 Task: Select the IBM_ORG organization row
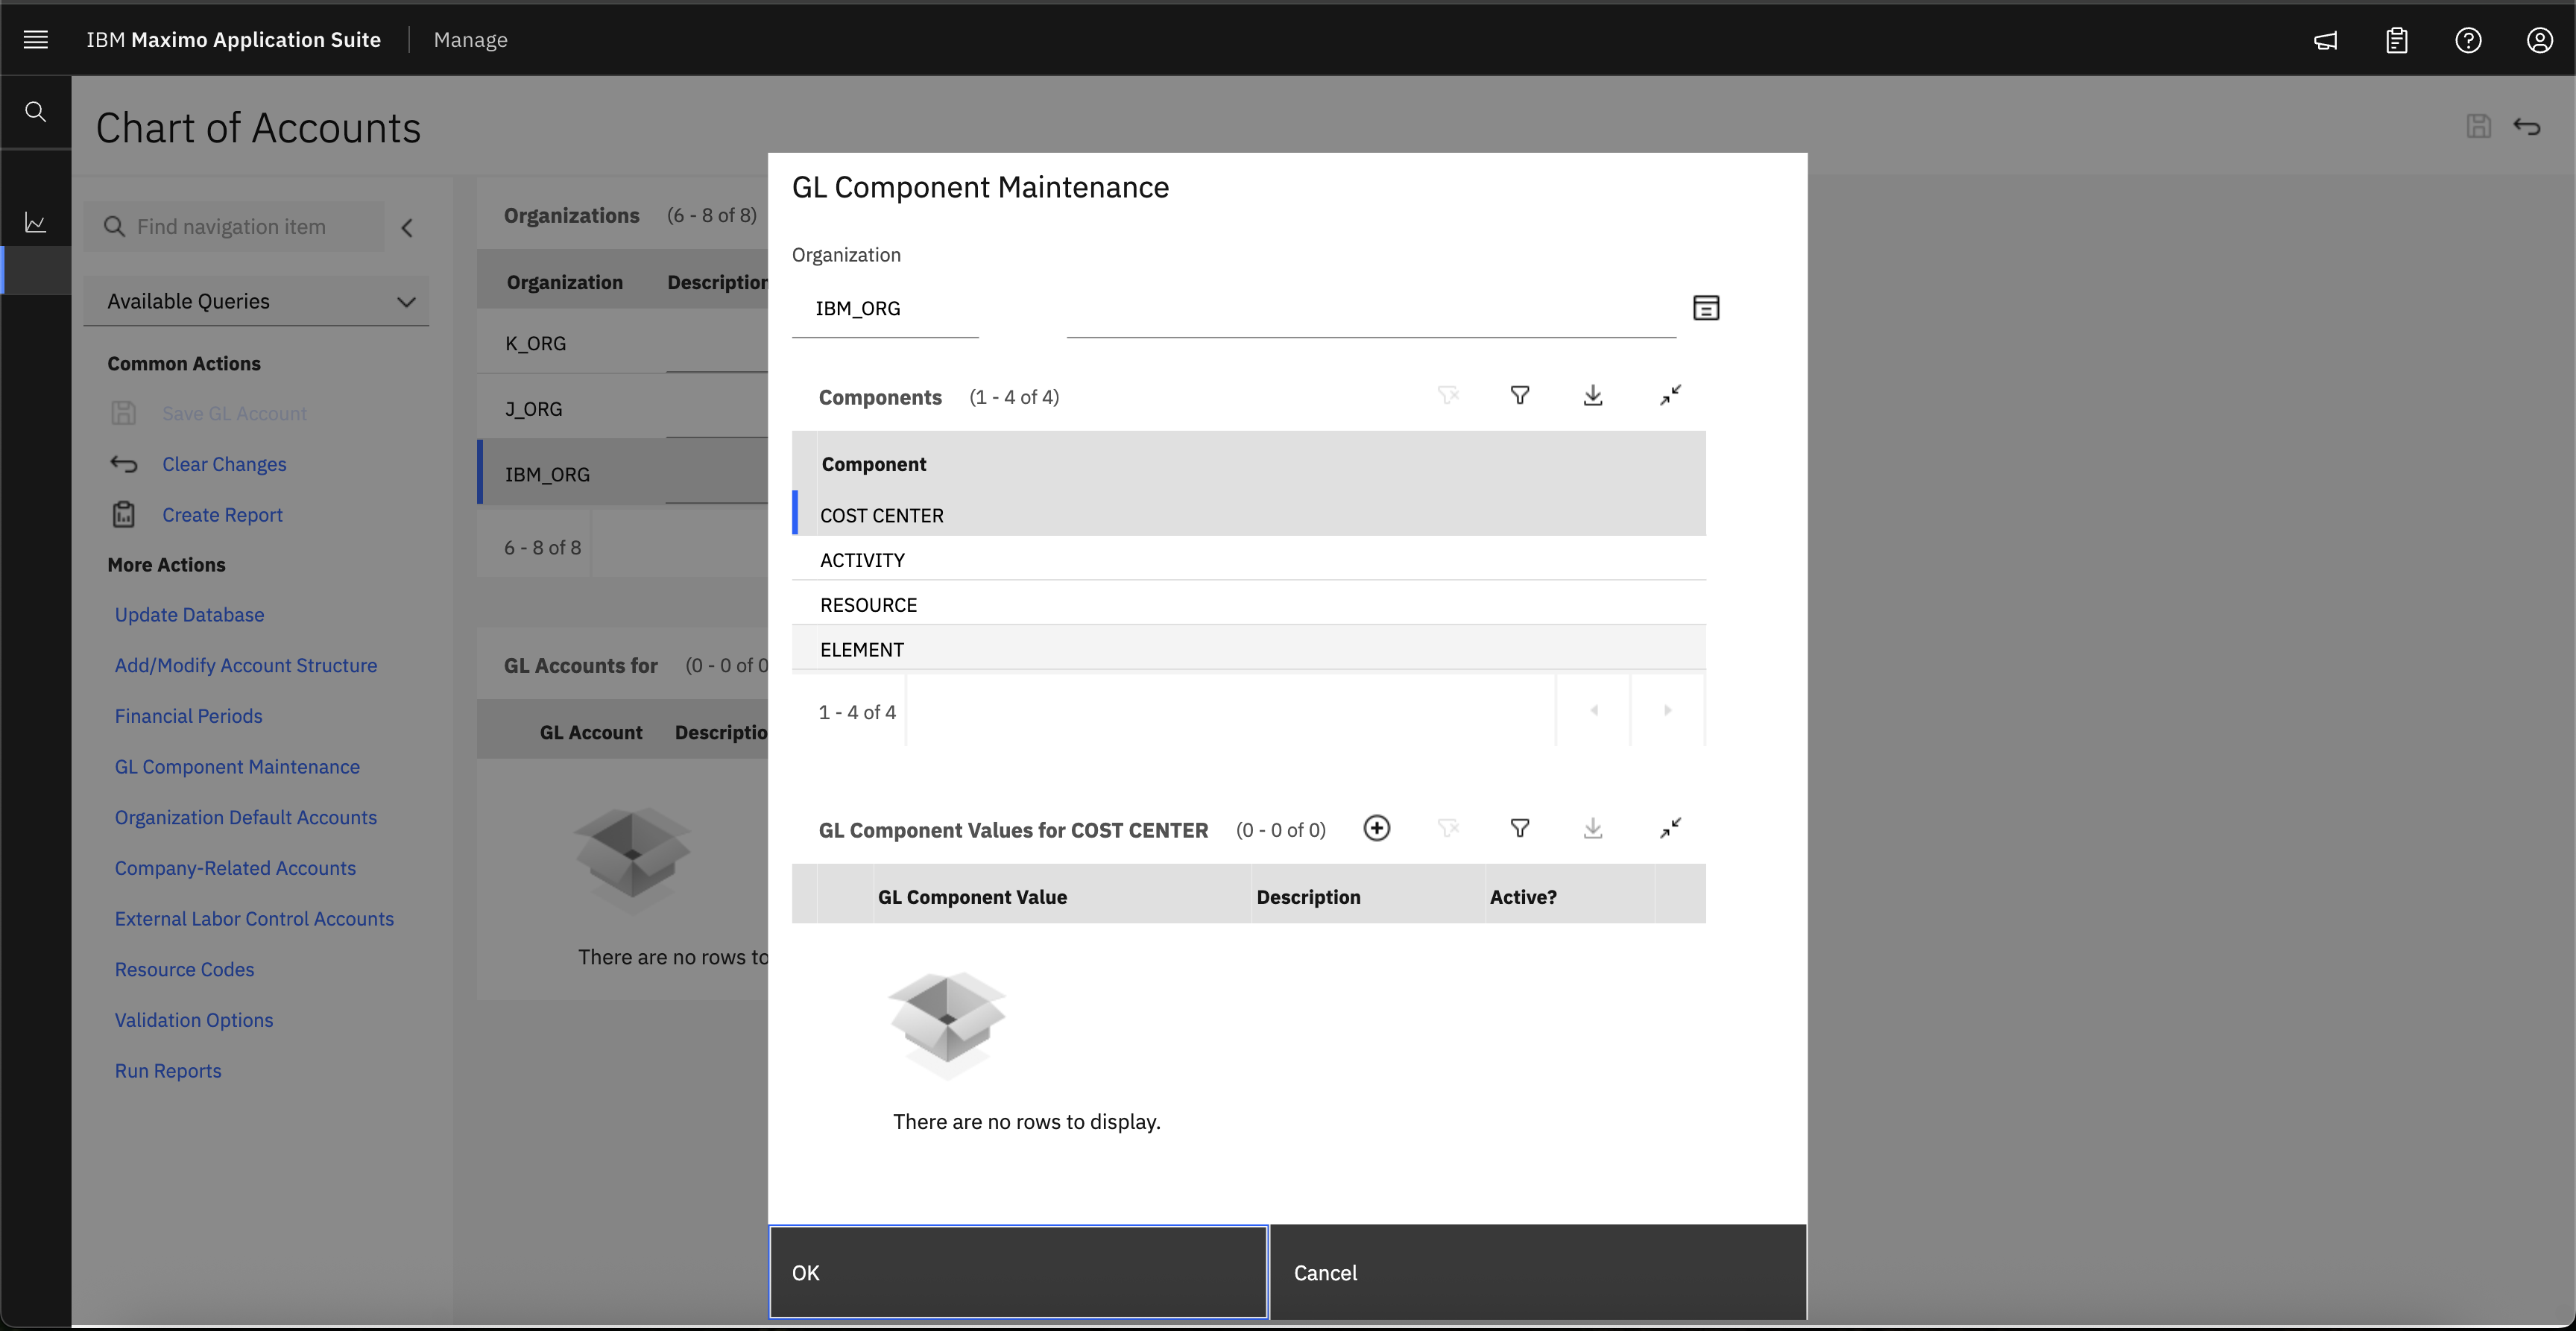click(623, 473)
